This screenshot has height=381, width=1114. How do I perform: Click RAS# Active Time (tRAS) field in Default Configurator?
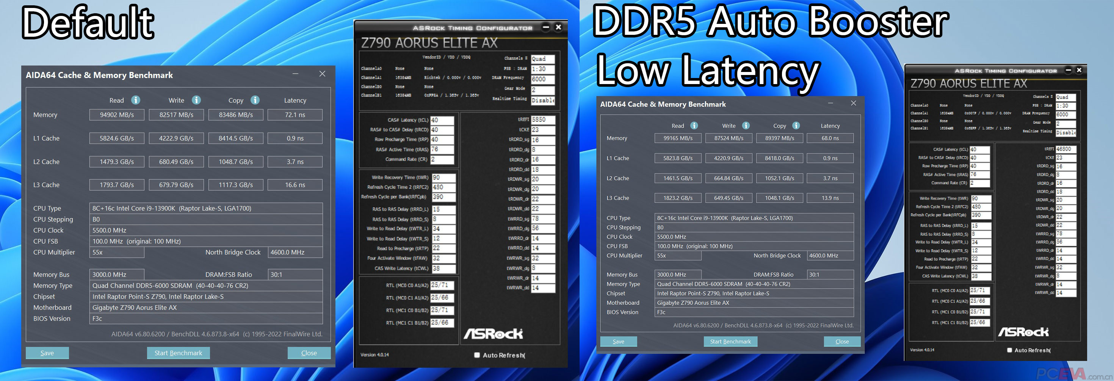442,150
